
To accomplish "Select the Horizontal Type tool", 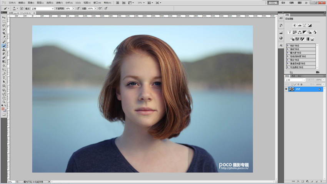I will click(x=4, y=78).
